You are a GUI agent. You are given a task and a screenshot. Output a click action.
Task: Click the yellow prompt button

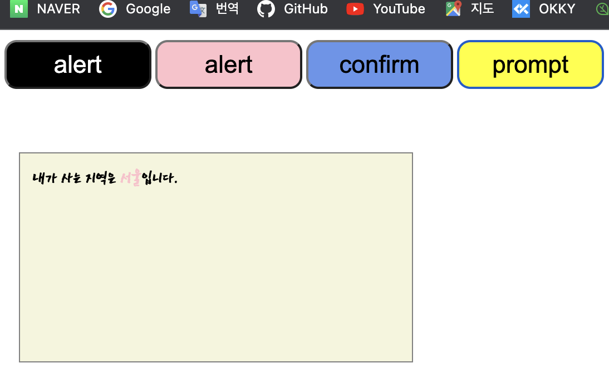531,64
